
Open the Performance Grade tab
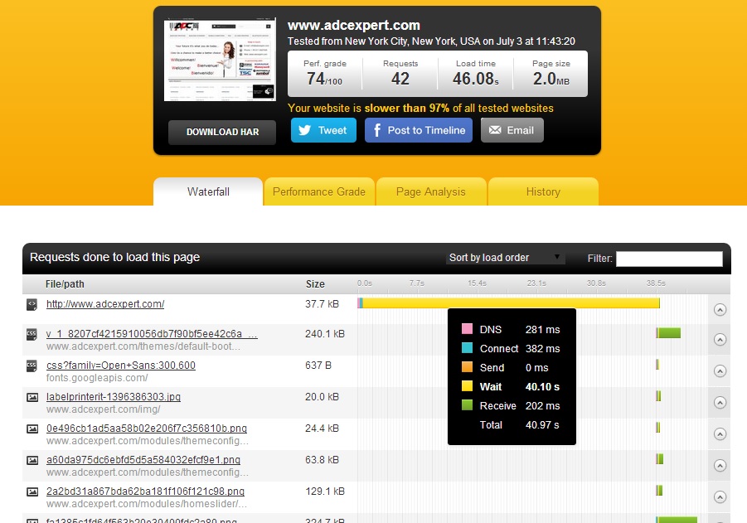click(318, 191)
